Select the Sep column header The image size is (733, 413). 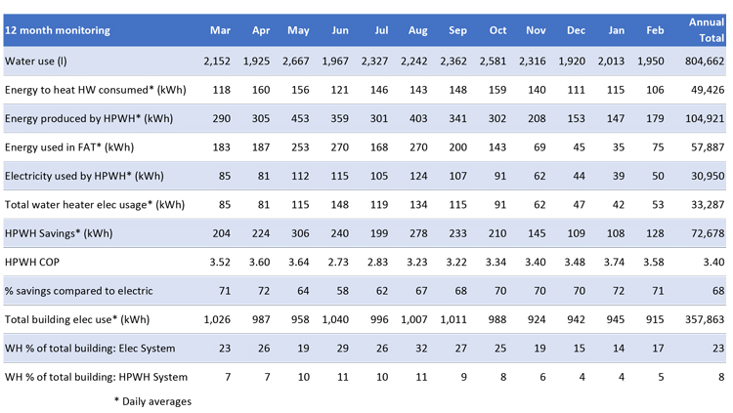click(x=457, y=30)
